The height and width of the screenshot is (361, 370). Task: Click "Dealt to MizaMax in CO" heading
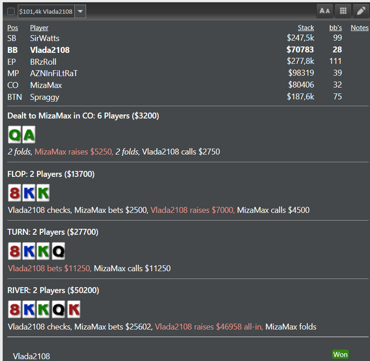(84, 116)
